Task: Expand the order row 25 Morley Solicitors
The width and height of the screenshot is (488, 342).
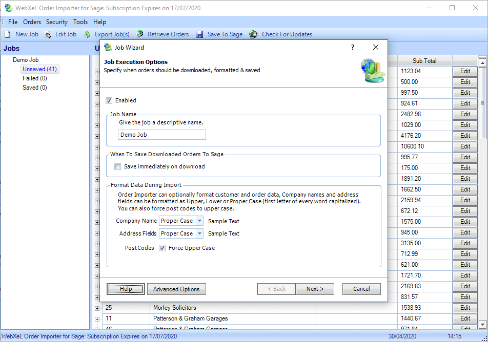Action: [x=97, y=308]
